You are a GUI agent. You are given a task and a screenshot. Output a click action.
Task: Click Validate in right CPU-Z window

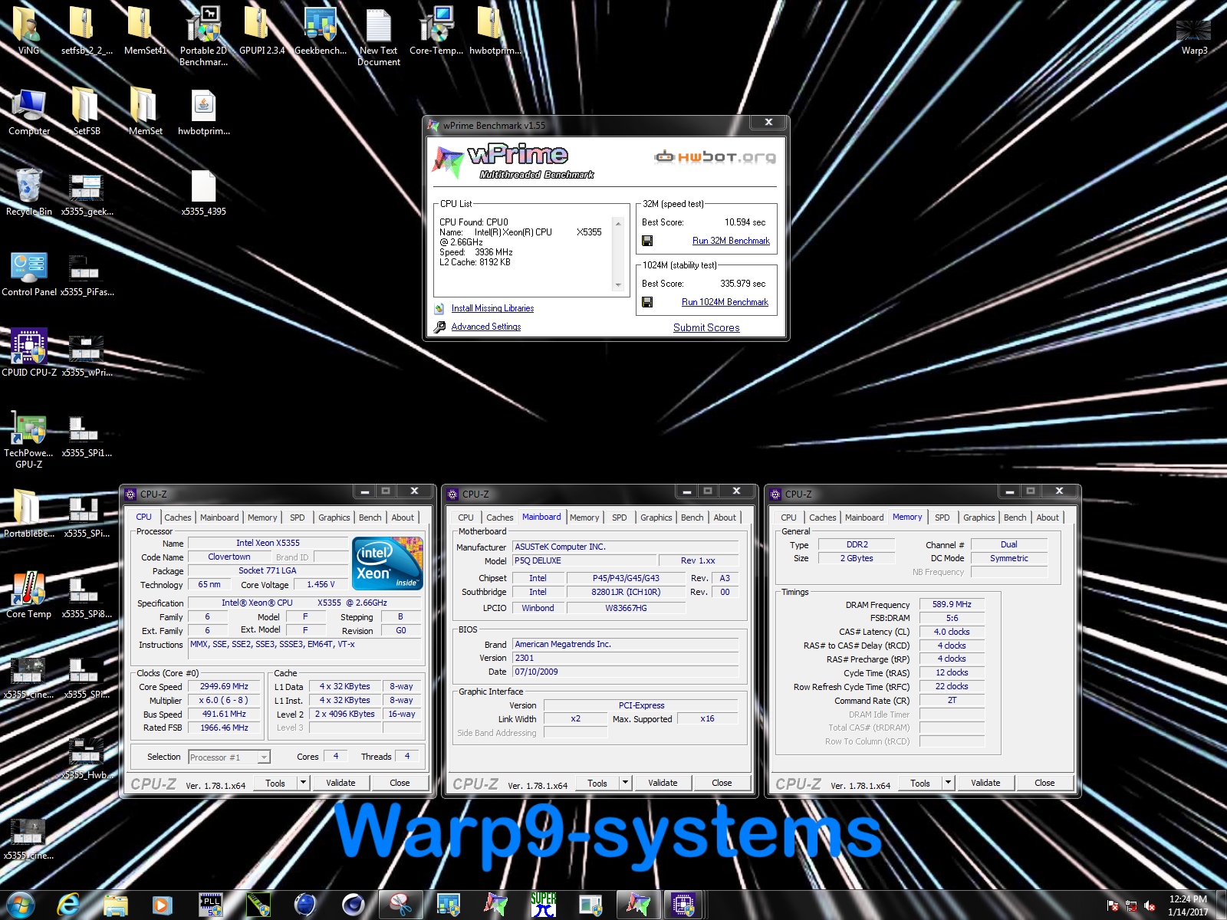click(x=985, y=783)
